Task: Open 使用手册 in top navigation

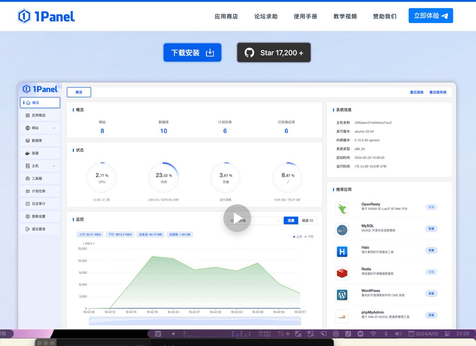Action: pyautogui.click(x=305, y=16)
